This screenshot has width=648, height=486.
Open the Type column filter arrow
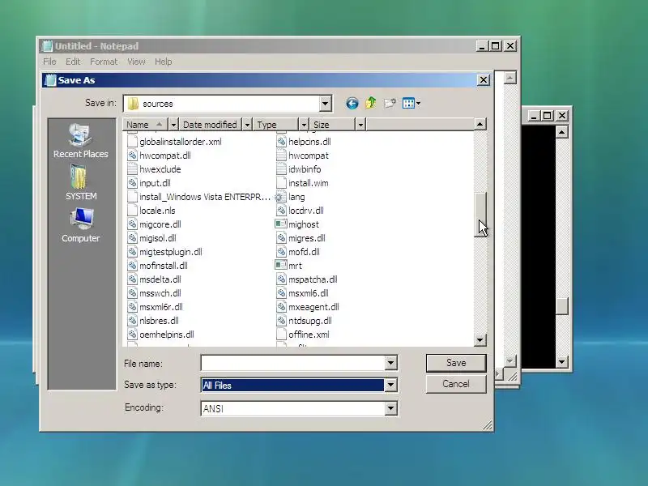[x=304, y=125]
